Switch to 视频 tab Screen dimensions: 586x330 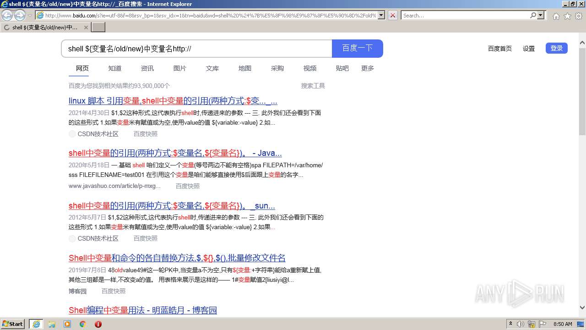click(x=310, y=68)
